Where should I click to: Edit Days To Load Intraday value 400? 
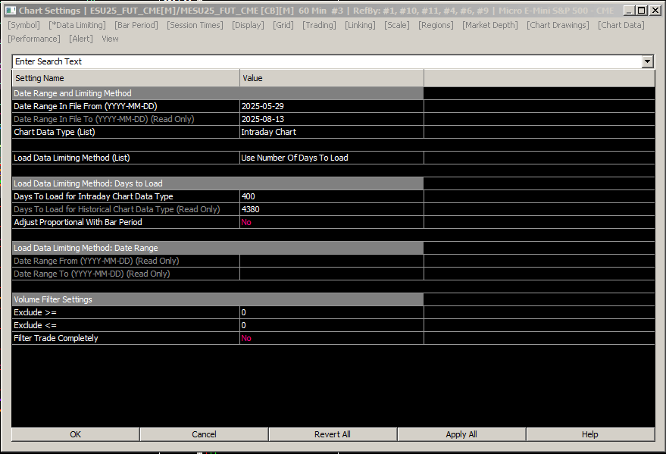click(332, 196)
